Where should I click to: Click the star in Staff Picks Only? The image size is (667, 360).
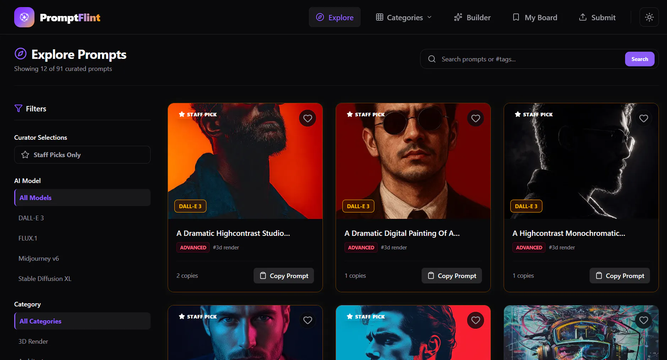(x=25, y=155)
